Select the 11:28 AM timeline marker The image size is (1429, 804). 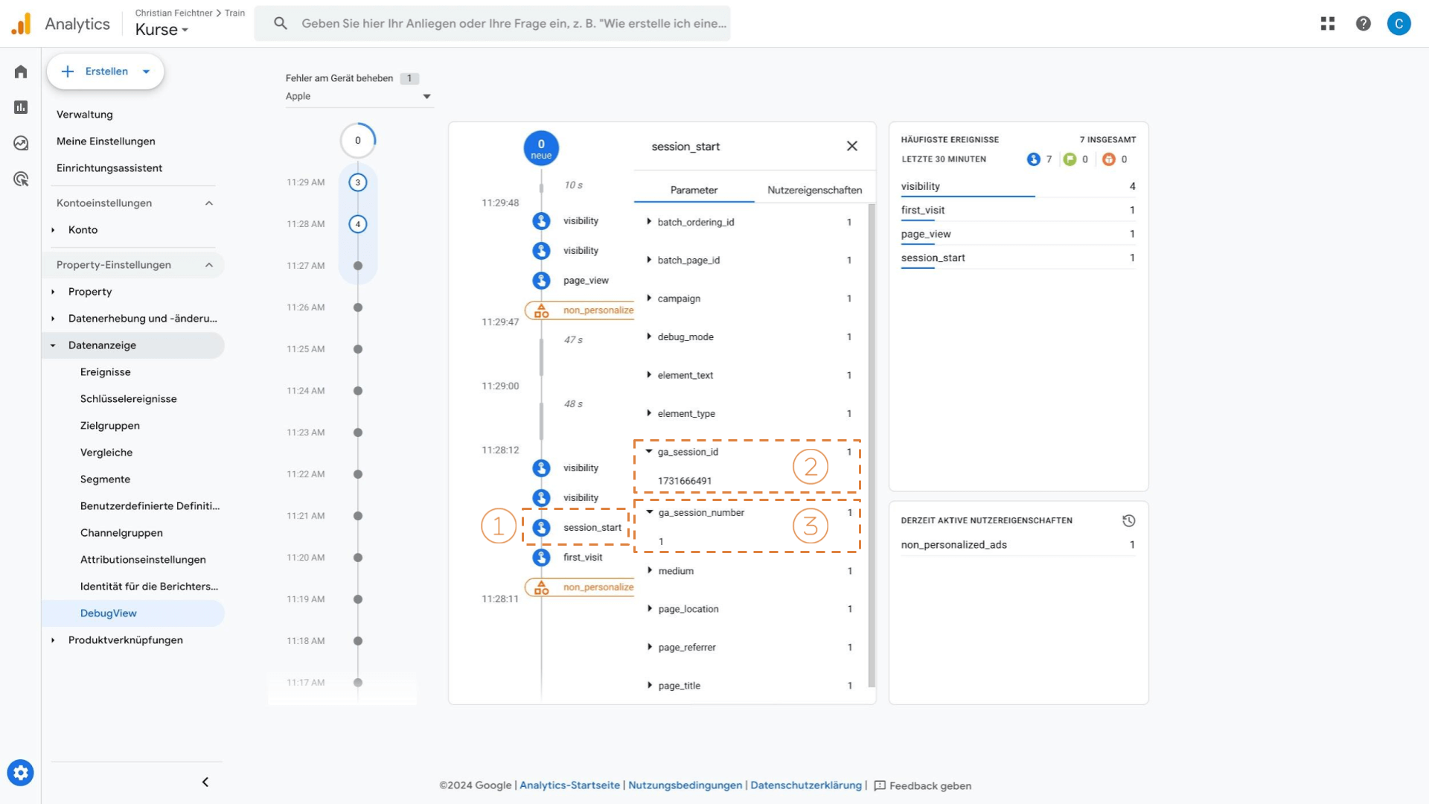point(358,224)
